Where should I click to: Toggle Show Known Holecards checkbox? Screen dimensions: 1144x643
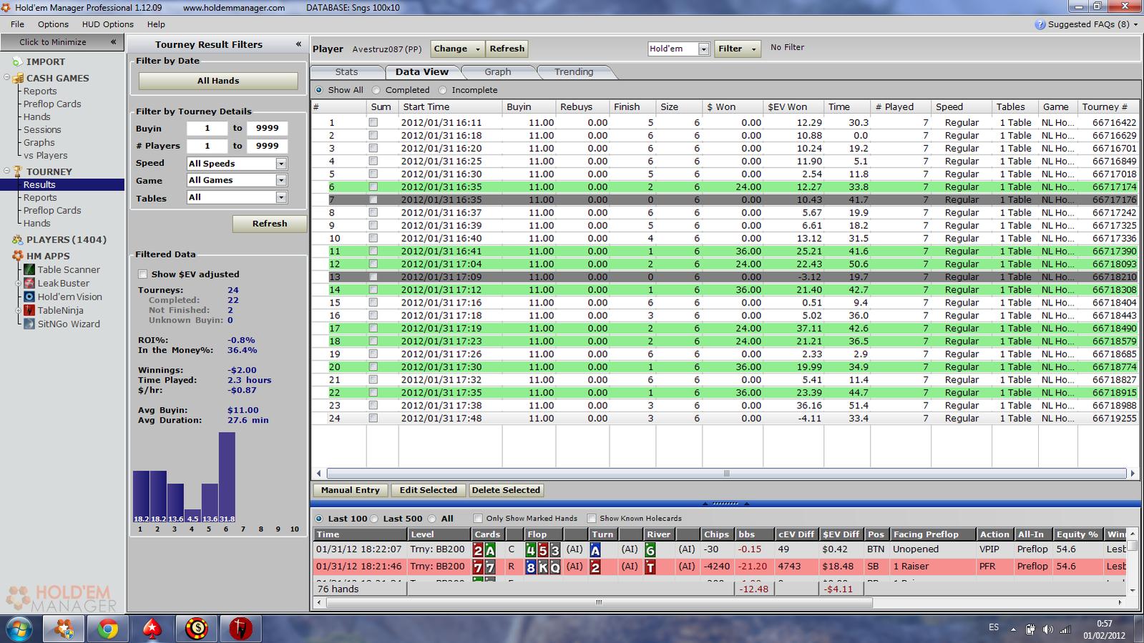(592, 519)
